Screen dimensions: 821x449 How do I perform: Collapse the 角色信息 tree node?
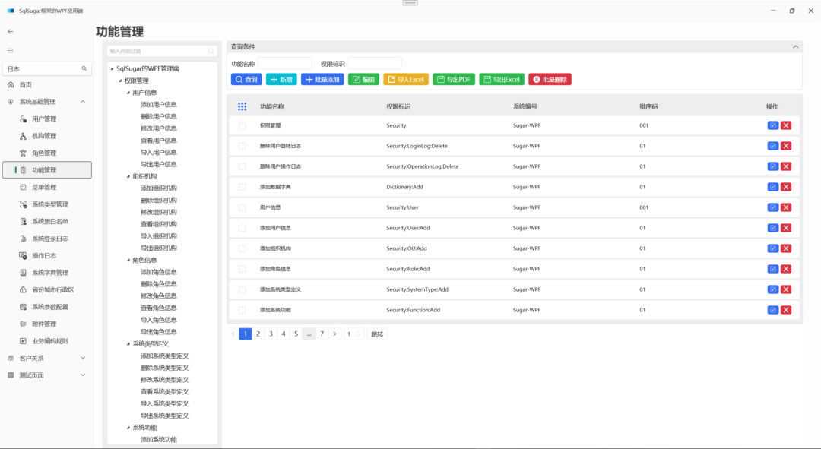(128, 260)
